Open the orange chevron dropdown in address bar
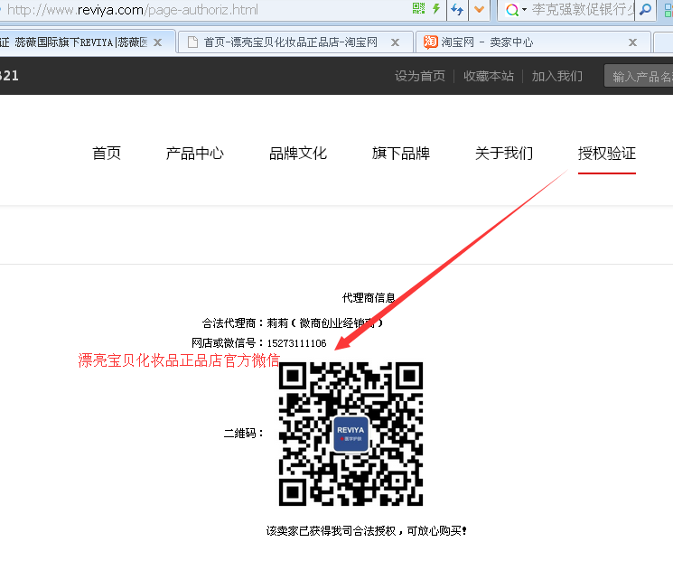Screen dimensions: 673x570 pyautogui.click(x=479, y=10)
